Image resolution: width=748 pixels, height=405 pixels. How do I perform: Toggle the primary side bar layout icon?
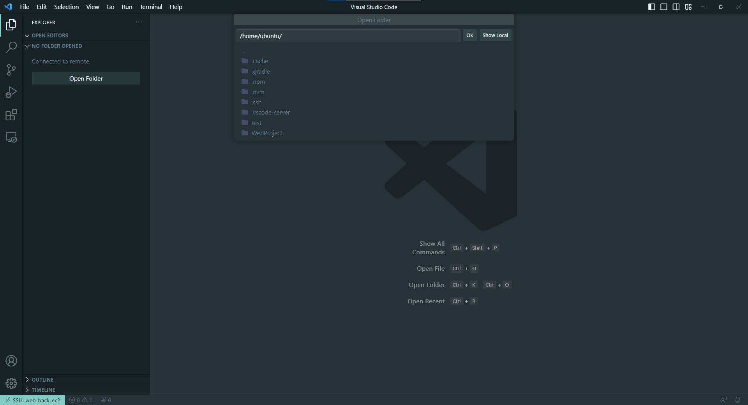pyautogui.click(x=651, y=7)
